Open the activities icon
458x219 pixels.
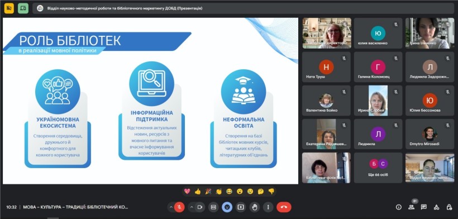click(436, 207)
